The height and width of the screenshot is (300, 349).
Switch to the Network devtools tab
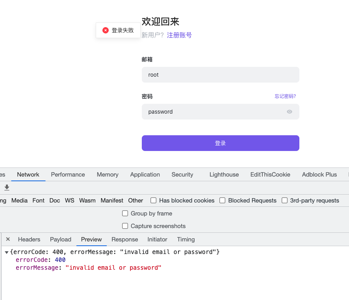(28, 175)
